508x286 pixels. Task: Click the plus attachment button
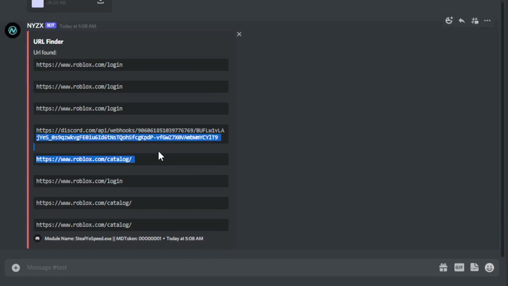click(16, 268)
